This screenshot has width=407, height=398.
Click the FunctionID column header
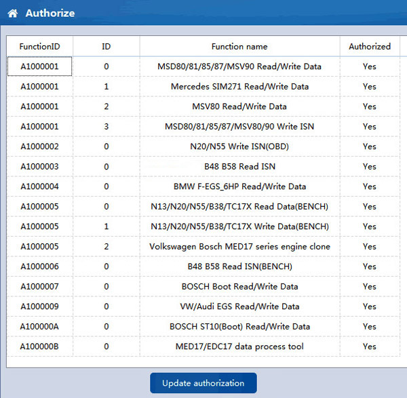pyautogui.click(x=40, y=46)
